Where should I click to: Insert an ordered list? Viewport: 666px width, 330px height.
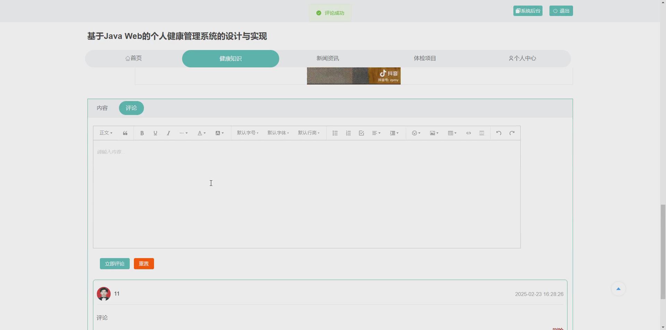point(348,133)
